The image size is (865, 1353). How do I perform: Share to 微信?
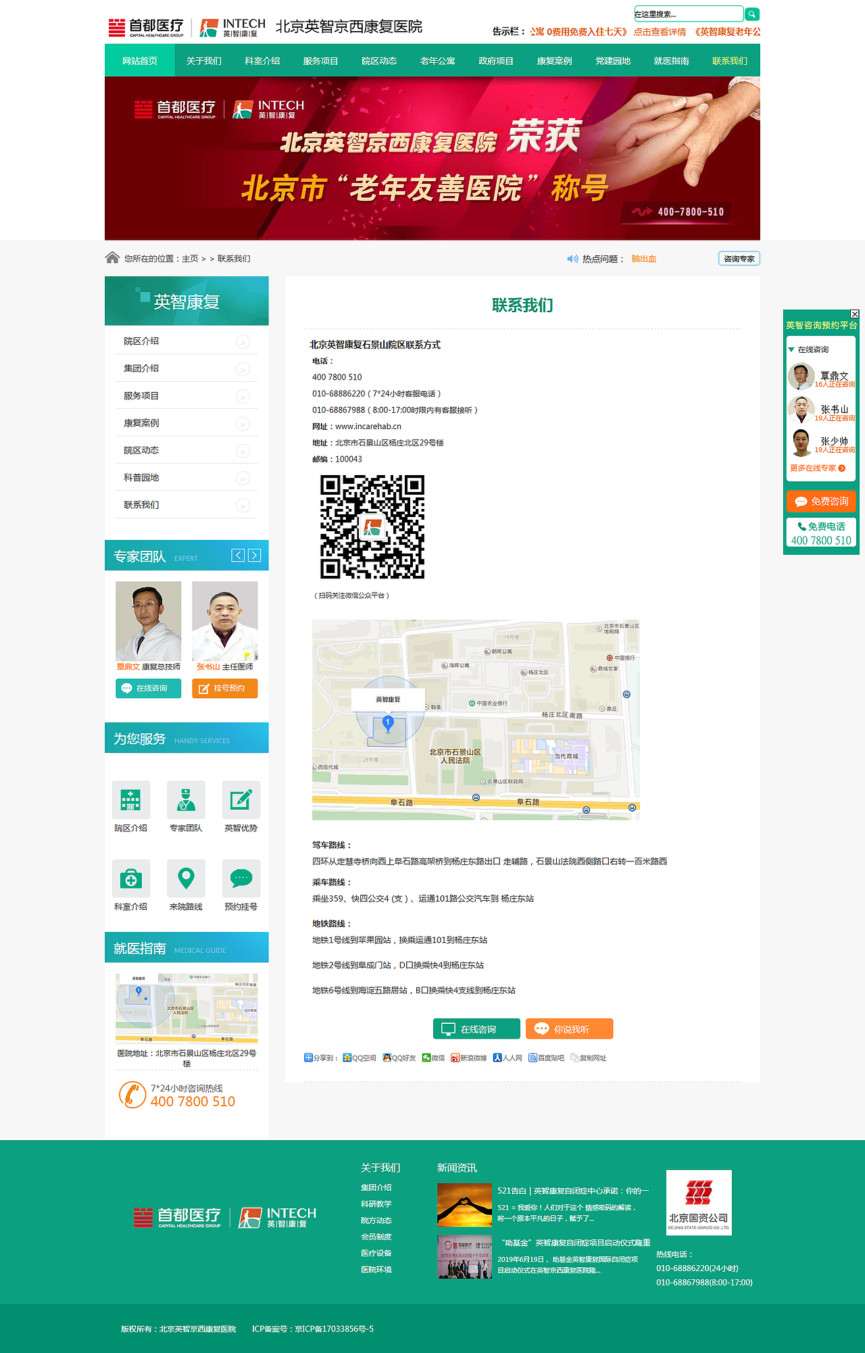tap(433, 1058)
